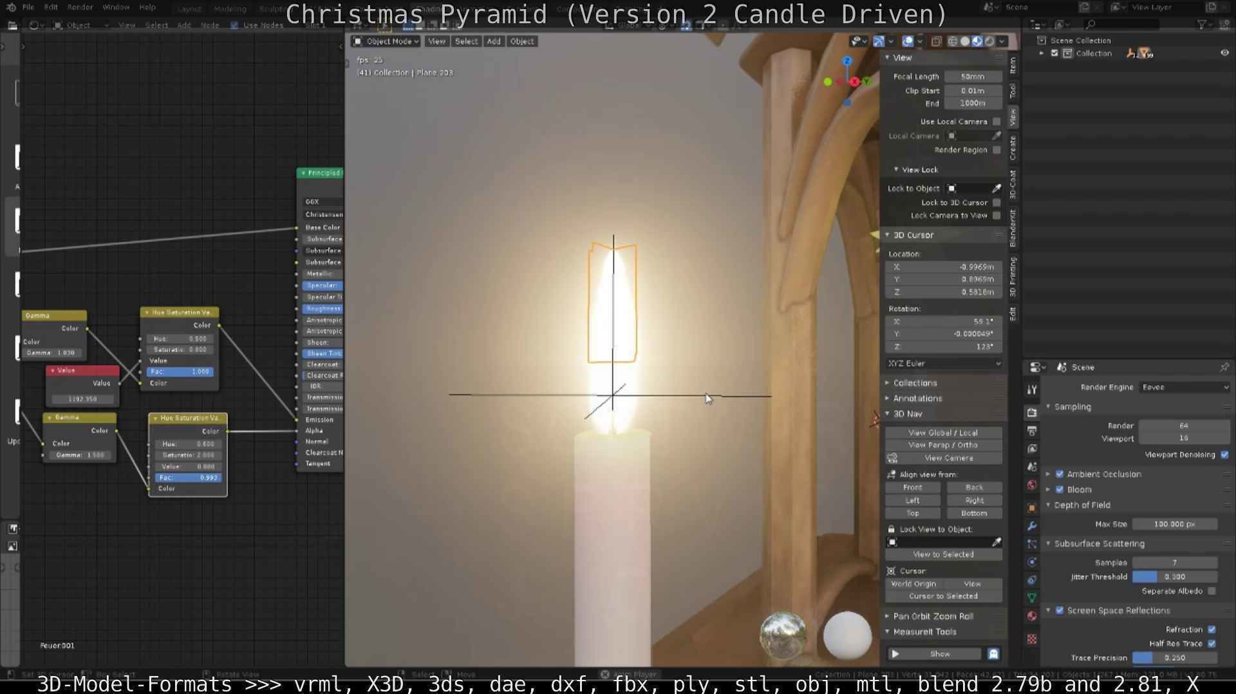The width and height of the screenshot is (1236, 694).
Task: Open the Particles properties tab icon
Action: point(1032,544)
